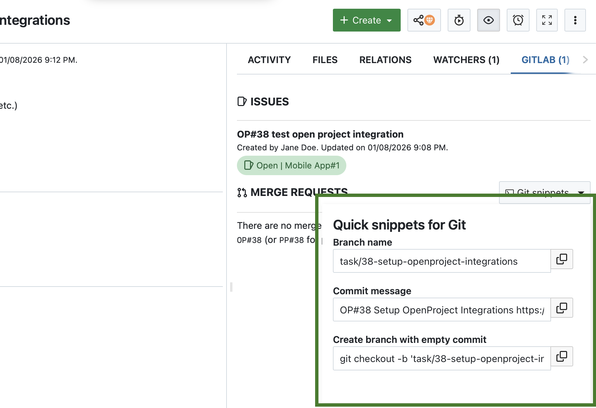Open the green Create dropdown button
This screenshot has width=596, height=408.
click(366, 20)
